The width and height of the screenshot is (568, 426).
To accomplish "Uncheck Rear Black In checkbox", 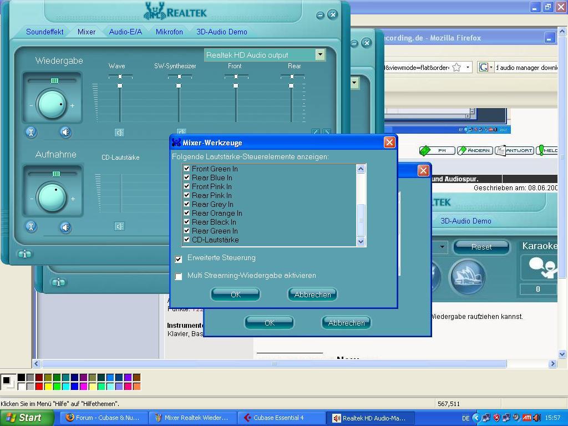I will pos(186,222).
